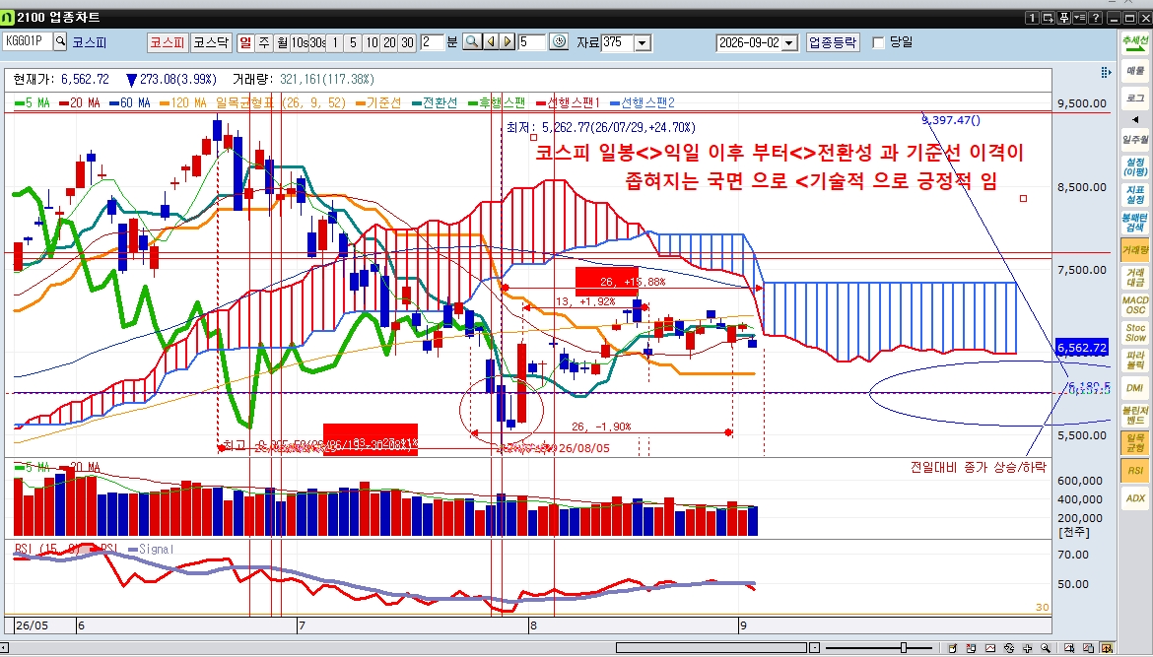
Task: Click the left yellow arrow toolbar button
Action: click(x=491, y=42)
